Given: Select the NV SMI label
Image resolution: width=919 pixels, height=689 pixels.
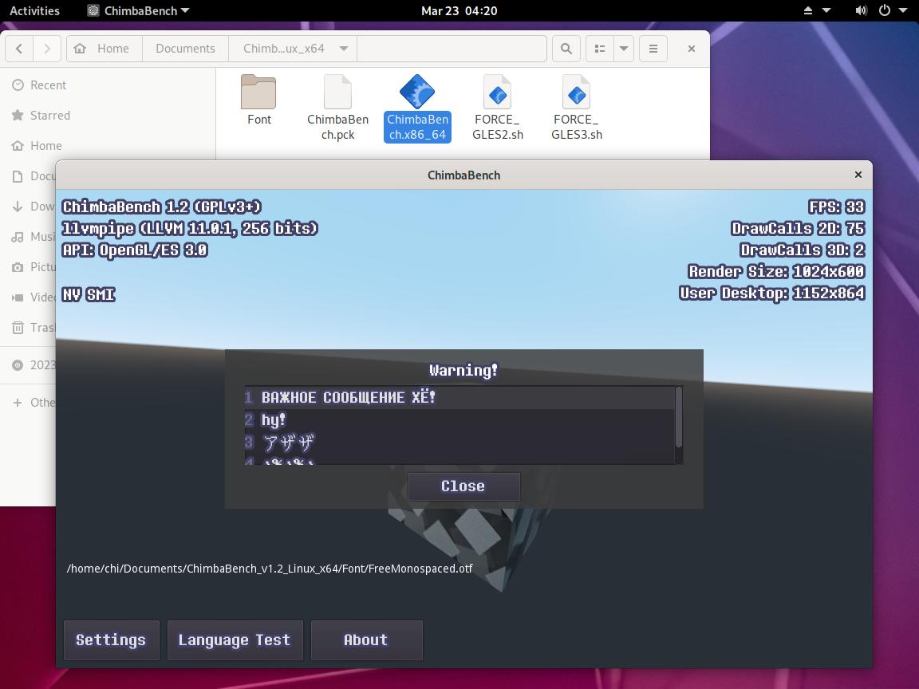Looking at the screenshot, I should (89, 294).
